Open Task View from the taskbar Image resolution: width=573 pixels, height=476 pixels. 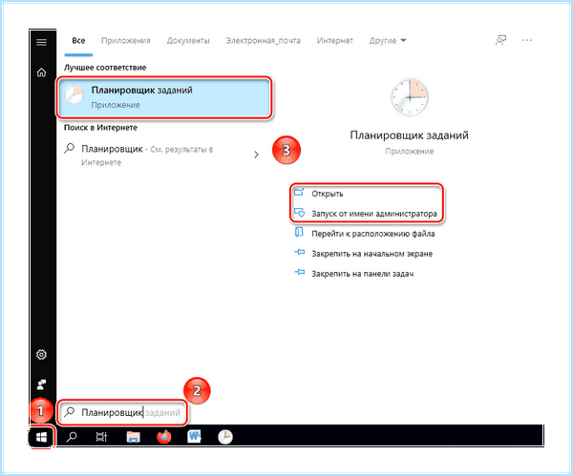click(x=101, y=437)
